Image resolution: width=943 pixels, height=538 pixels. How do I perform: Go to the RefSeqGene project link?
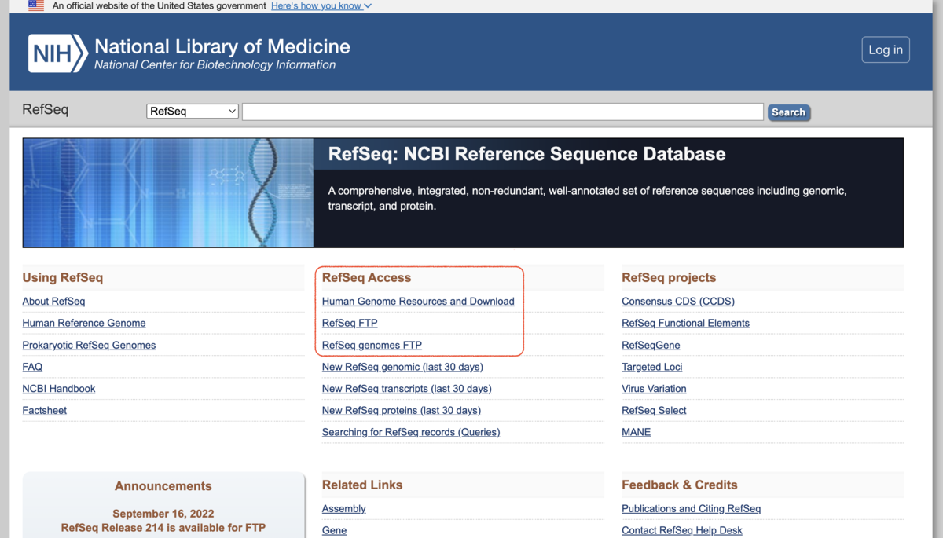651,345
